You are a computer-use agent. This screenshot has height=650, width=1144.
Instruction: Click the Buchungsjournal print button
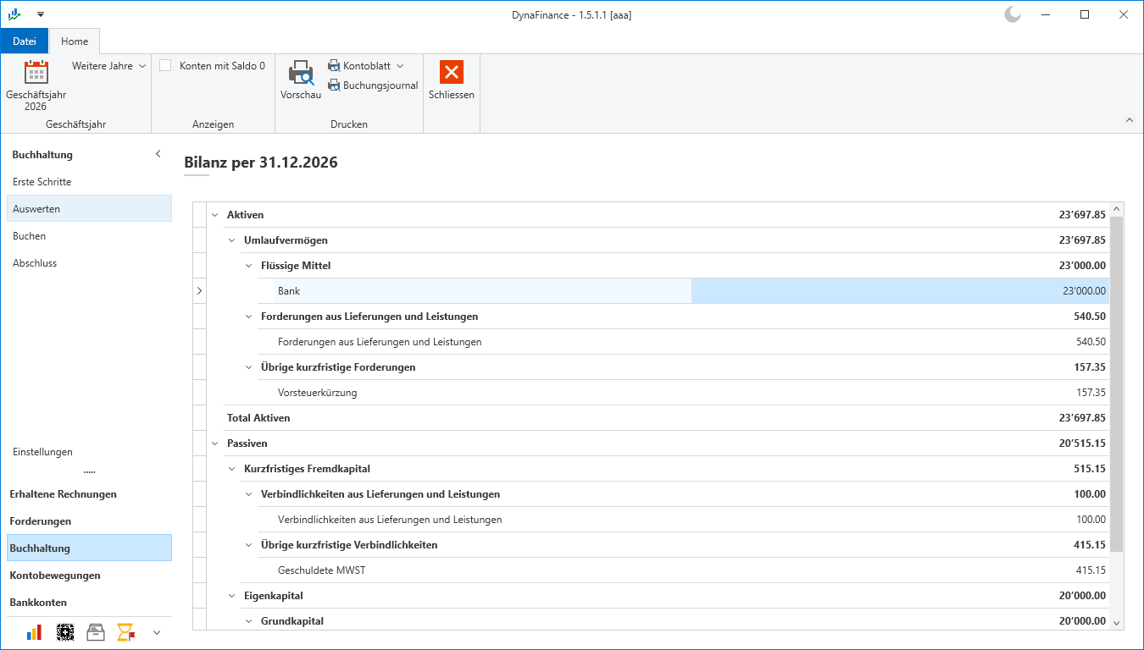point(373,85)
